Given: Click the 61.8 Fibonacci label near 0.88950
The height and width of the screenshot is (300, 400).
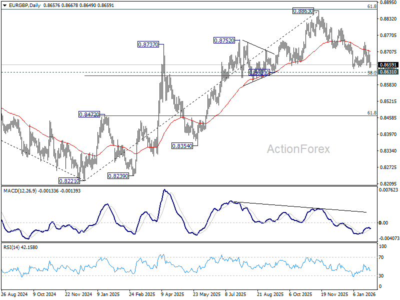Looking at the screenshot, I should click(x=372, y=6).
